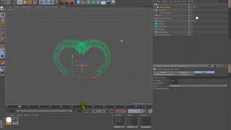The width and height of the screenshot is (231, 130).
Task: Open the Создать menu in Material Manager
Action: [x=12, y=115]
